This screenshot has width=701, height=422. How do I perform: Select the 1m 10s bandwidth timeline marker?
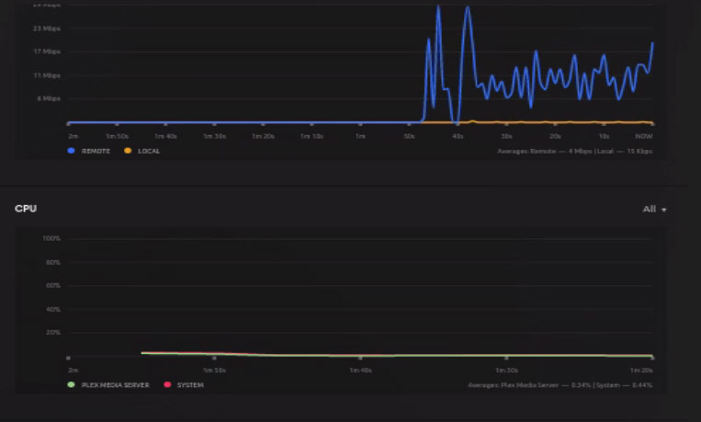coord(311,136)
